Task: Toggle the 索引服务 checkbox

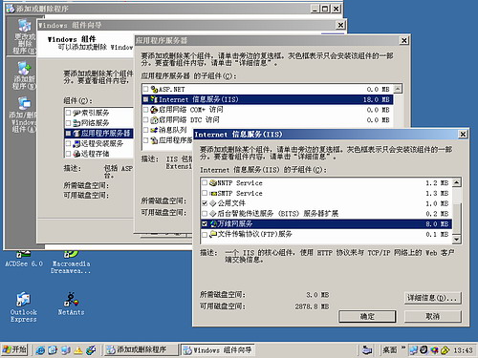Action: [68, 113]
